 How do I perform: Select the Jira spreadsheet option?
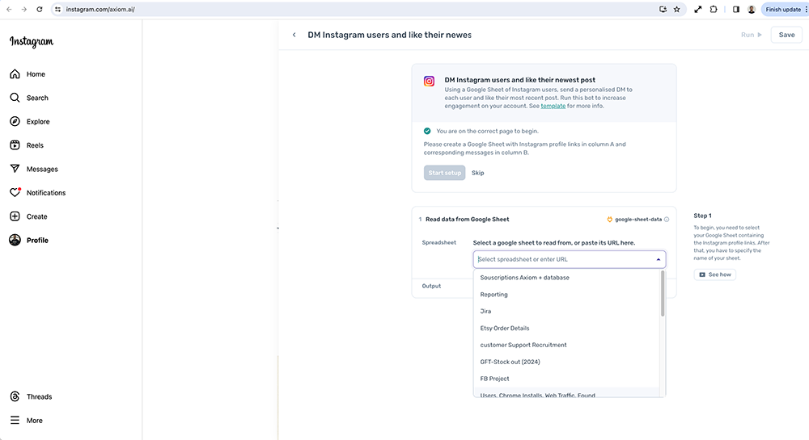pos(566,312)
